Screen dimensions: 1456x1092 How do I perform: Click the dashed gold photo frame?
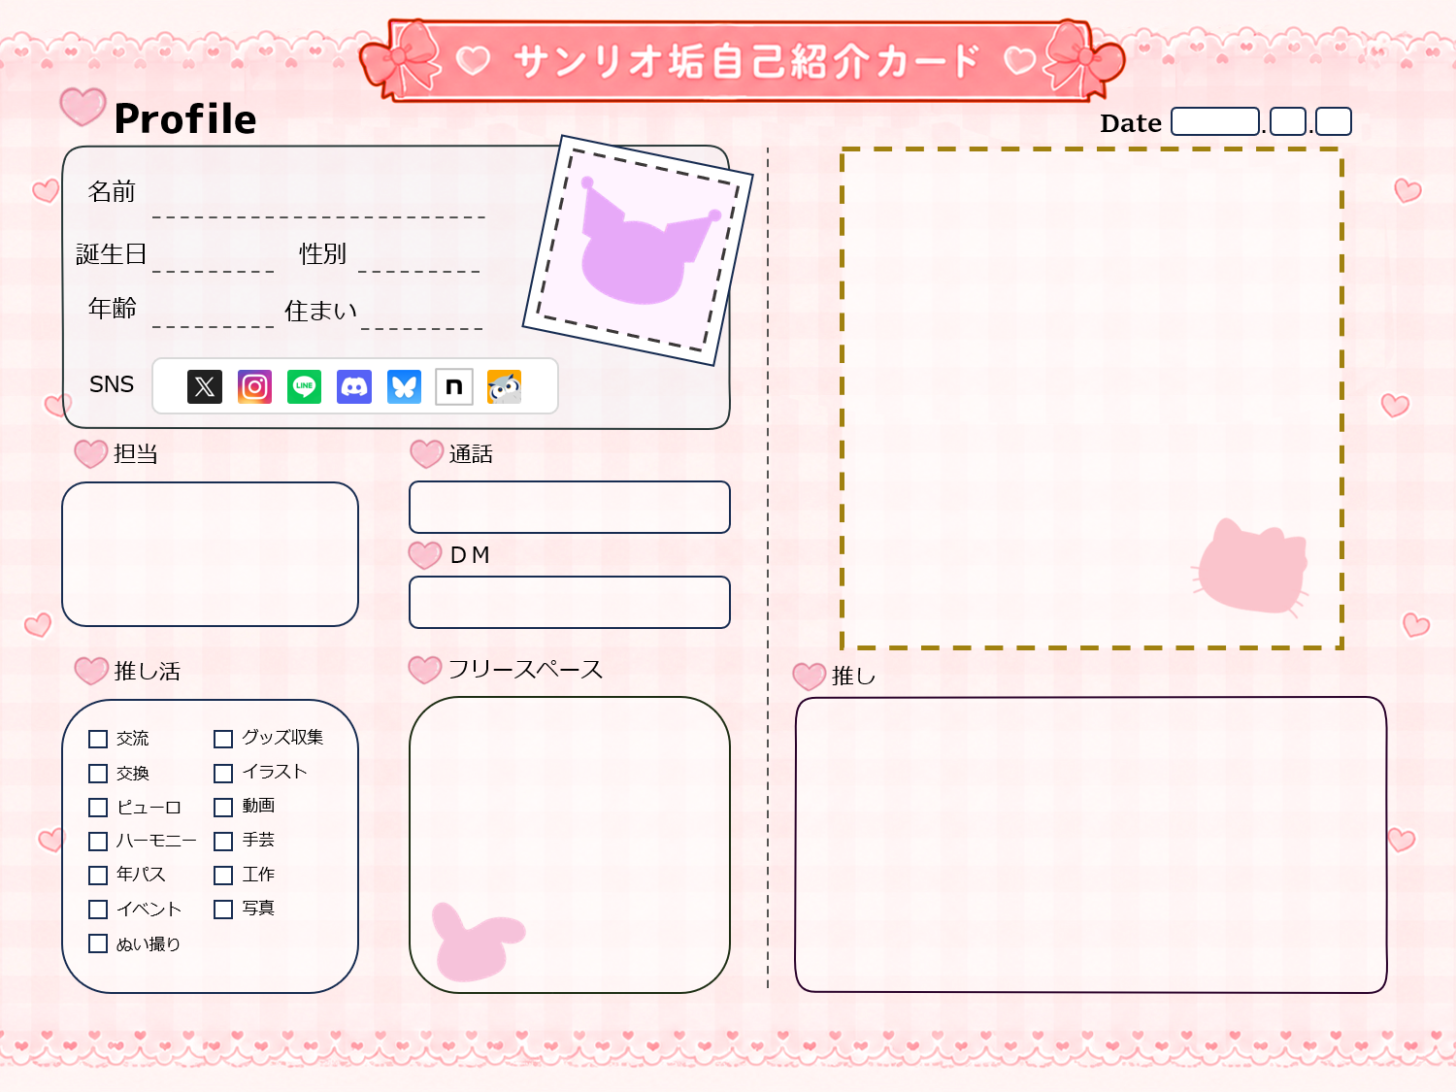1092,399
